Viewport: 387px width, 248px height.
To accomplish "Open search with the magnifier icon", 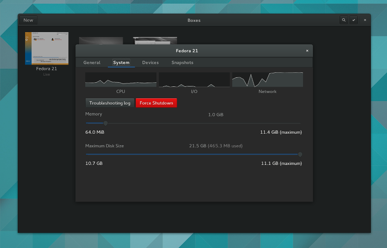I will coord(343,20).
